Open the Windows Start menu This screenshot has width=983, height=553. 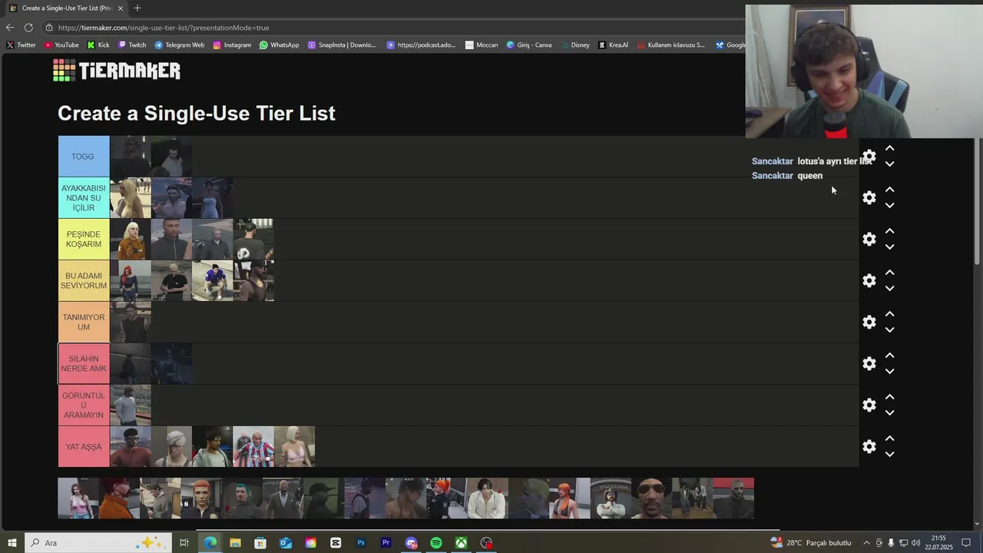[x=12, y=543]
